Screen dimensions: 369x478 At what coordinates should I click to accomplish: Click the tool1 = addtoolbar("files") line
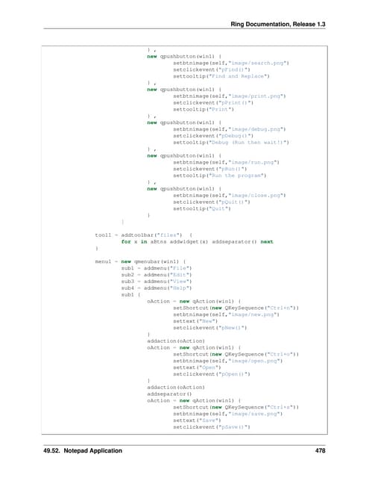[x=144, y=235]
